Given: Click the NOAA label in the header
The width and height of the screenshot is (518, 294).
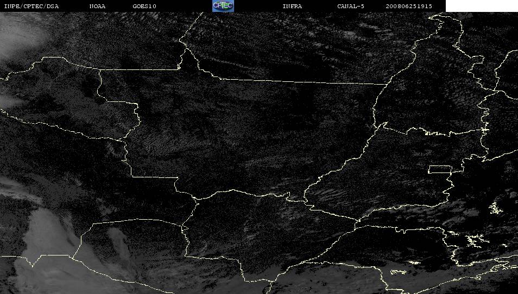Looking at the screenshot, I should (97, 7).
